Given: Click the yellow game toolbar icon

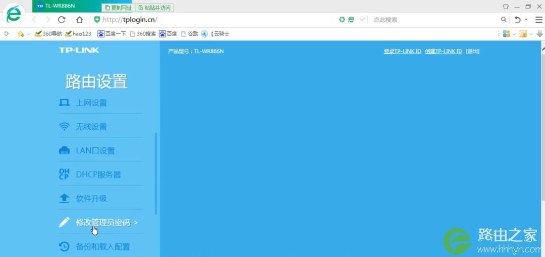Looking at the screenshot, I should (523, 34).
